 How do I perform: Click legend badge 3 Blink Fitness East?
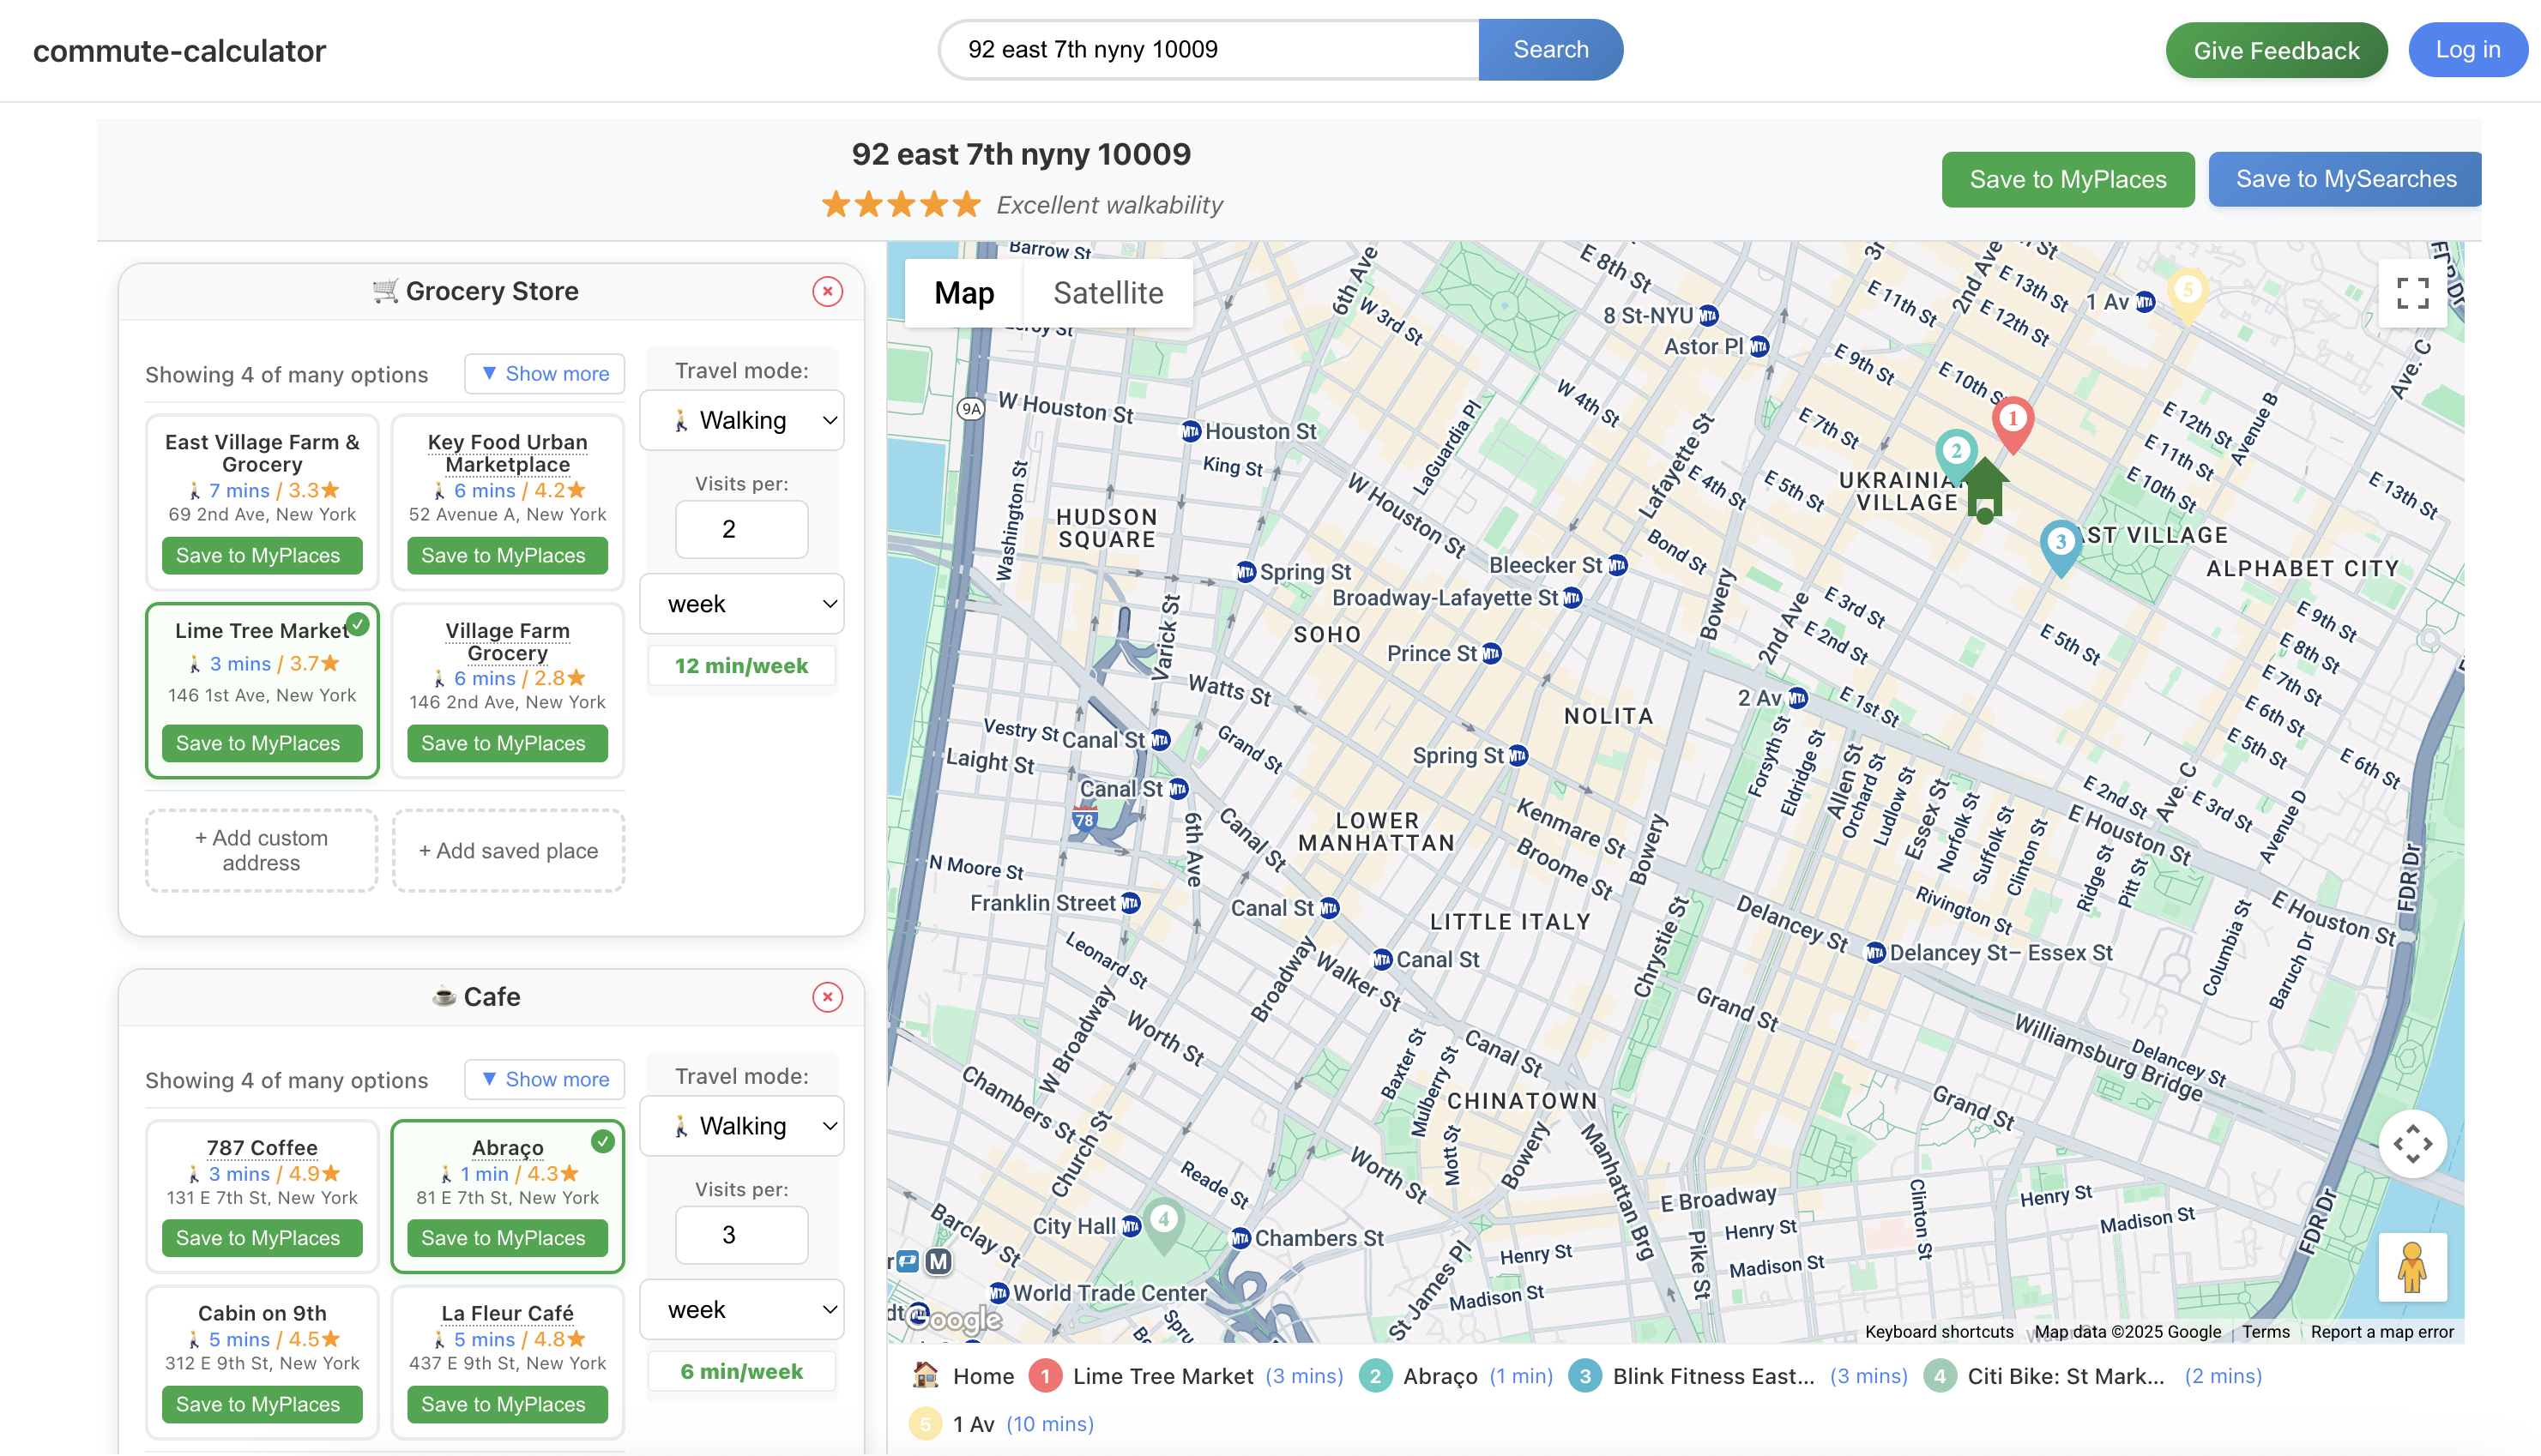1585,1377
